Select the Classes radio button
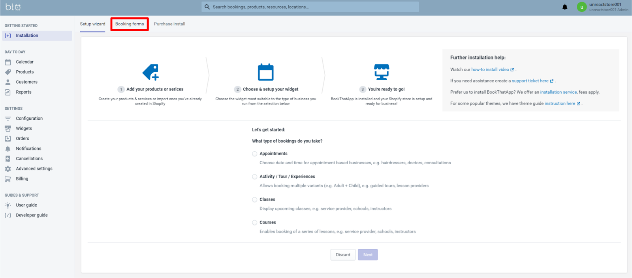 point(255,200)
